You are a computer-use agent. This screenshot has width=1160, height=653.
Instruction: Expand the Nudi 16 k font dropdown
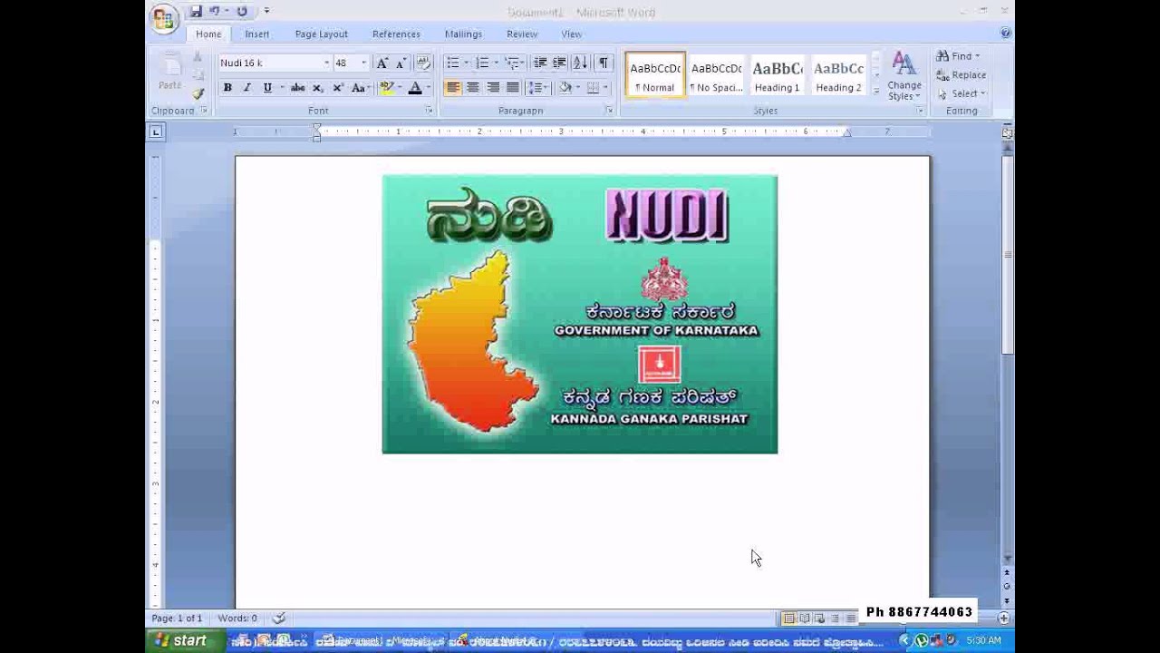[x=326, y=63]
